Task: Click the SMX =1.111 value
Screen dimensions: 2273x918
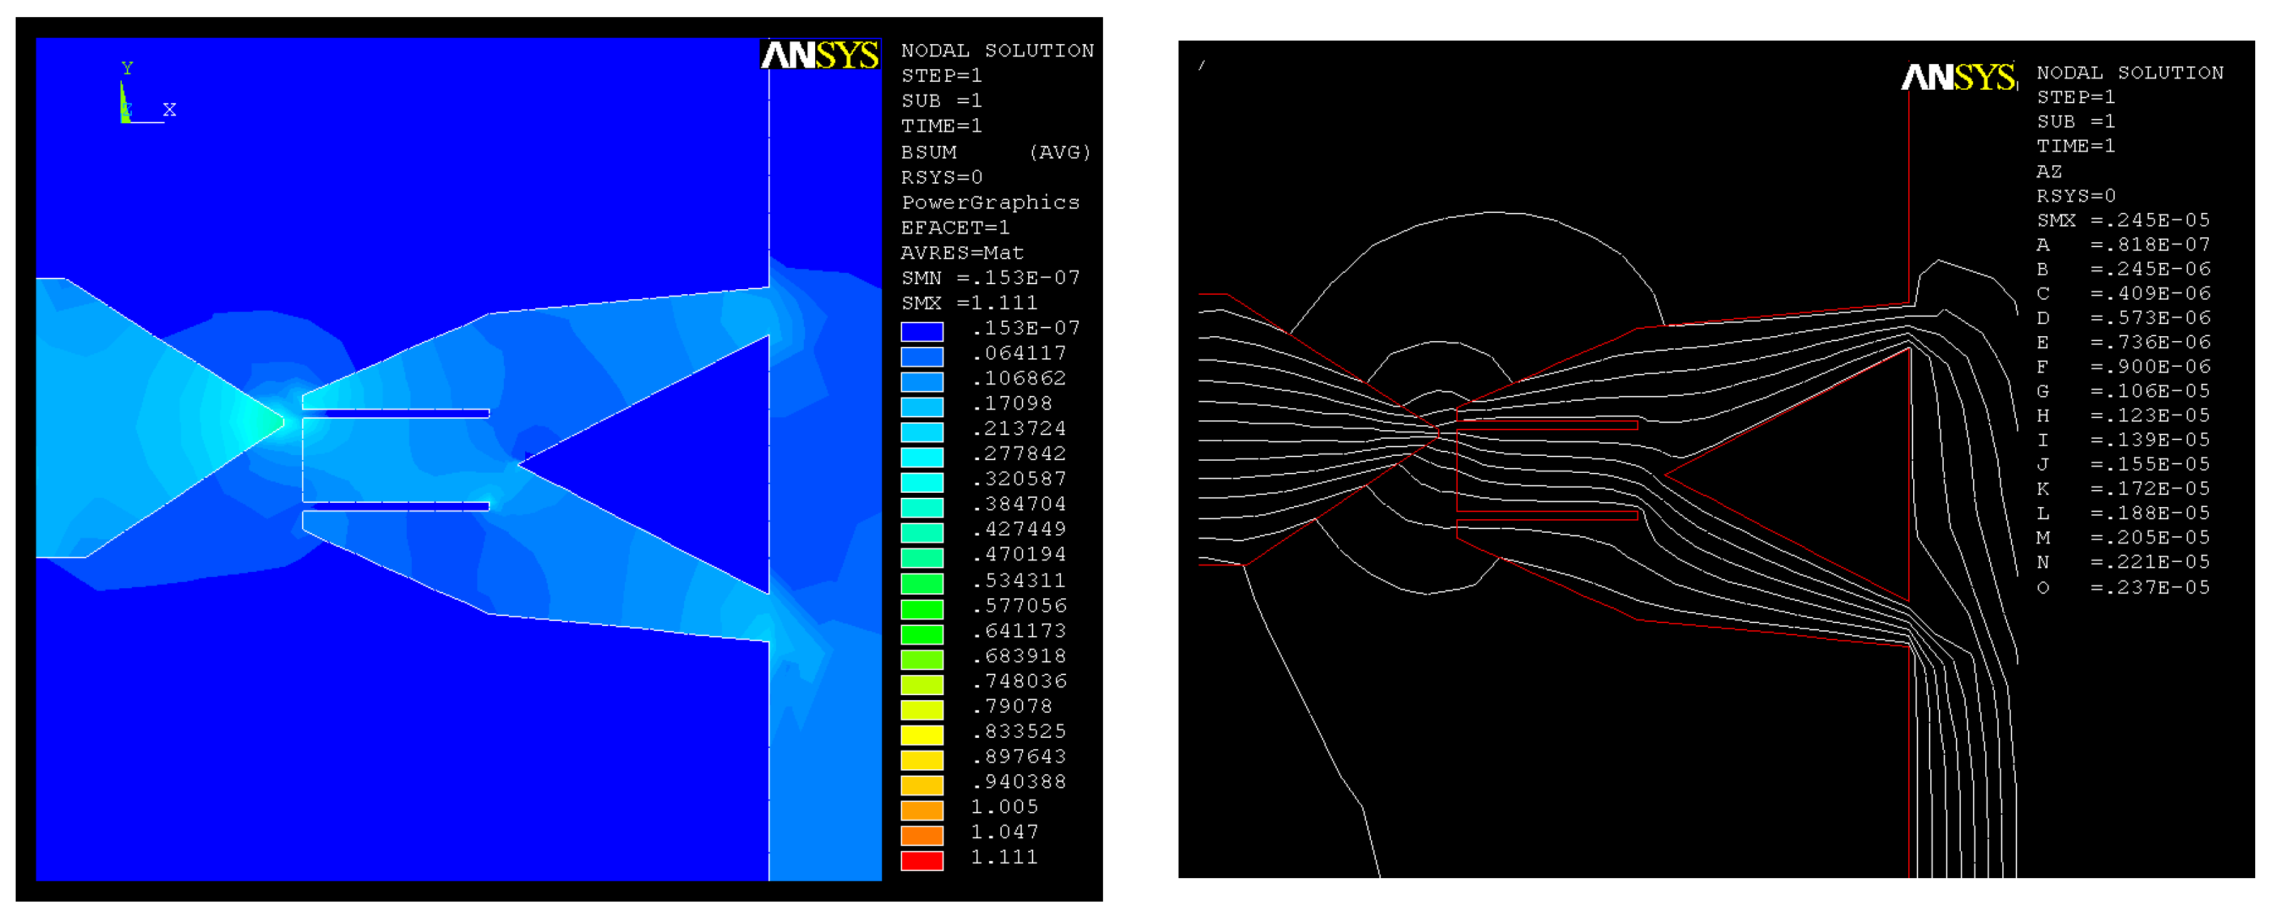Action: pyautogui.click(x=968, y=303)
